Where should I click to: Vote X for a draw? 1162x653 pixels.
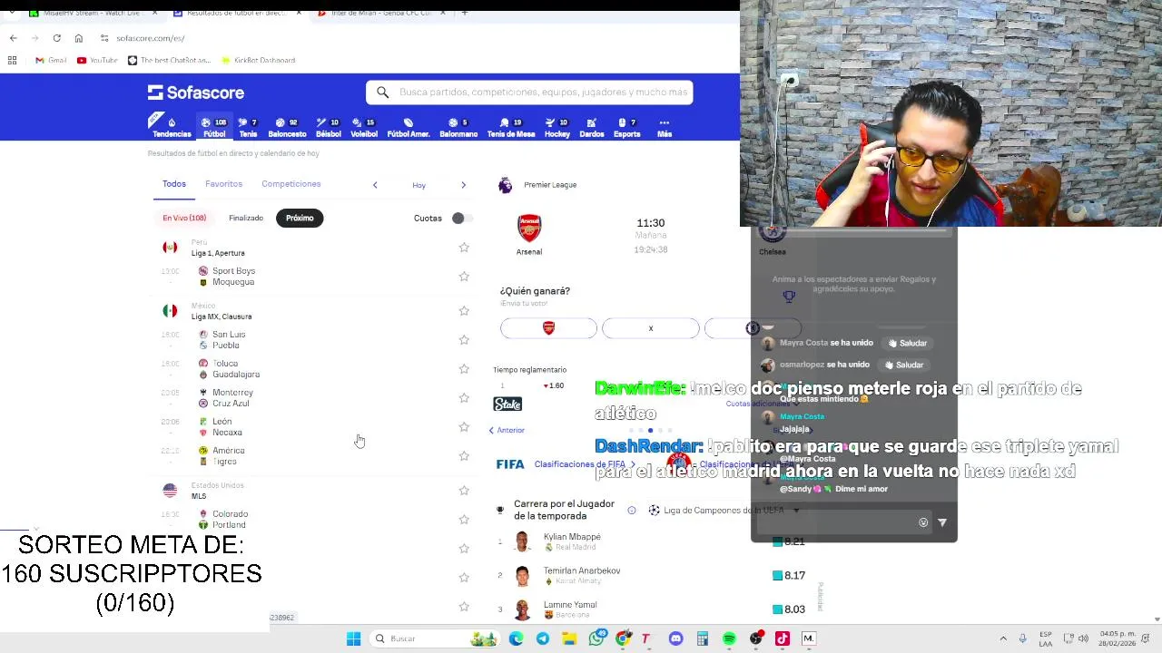pos(651,328)
